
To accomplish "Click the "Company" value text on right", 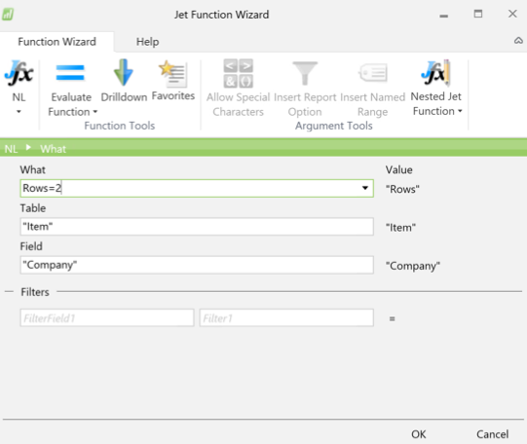I will (413, 266).
